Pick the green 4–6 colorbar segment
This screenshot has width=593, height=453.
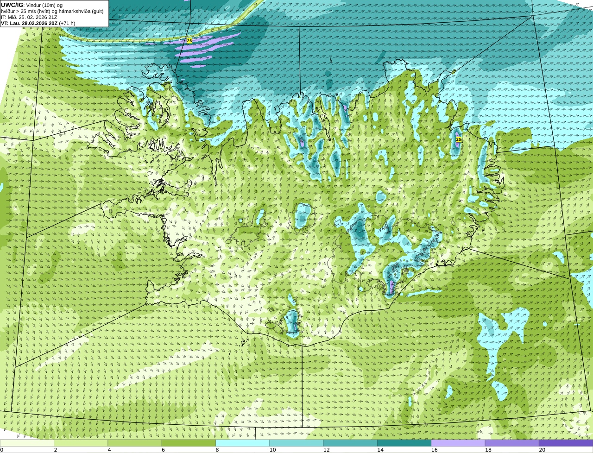point(135,443)
